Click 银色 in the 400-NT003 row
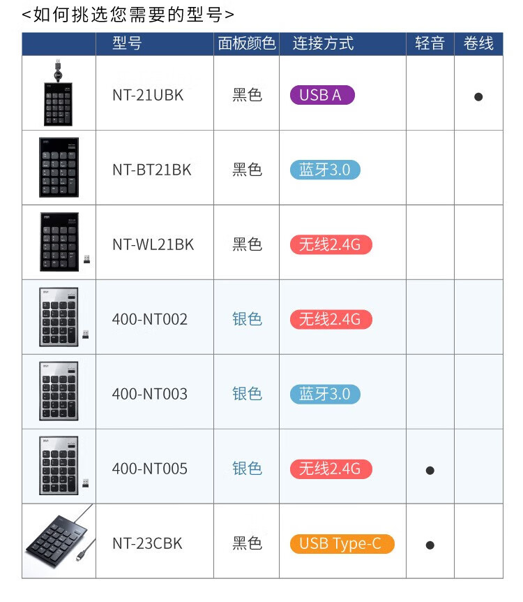523x602 pixels. tap(247, 394)
